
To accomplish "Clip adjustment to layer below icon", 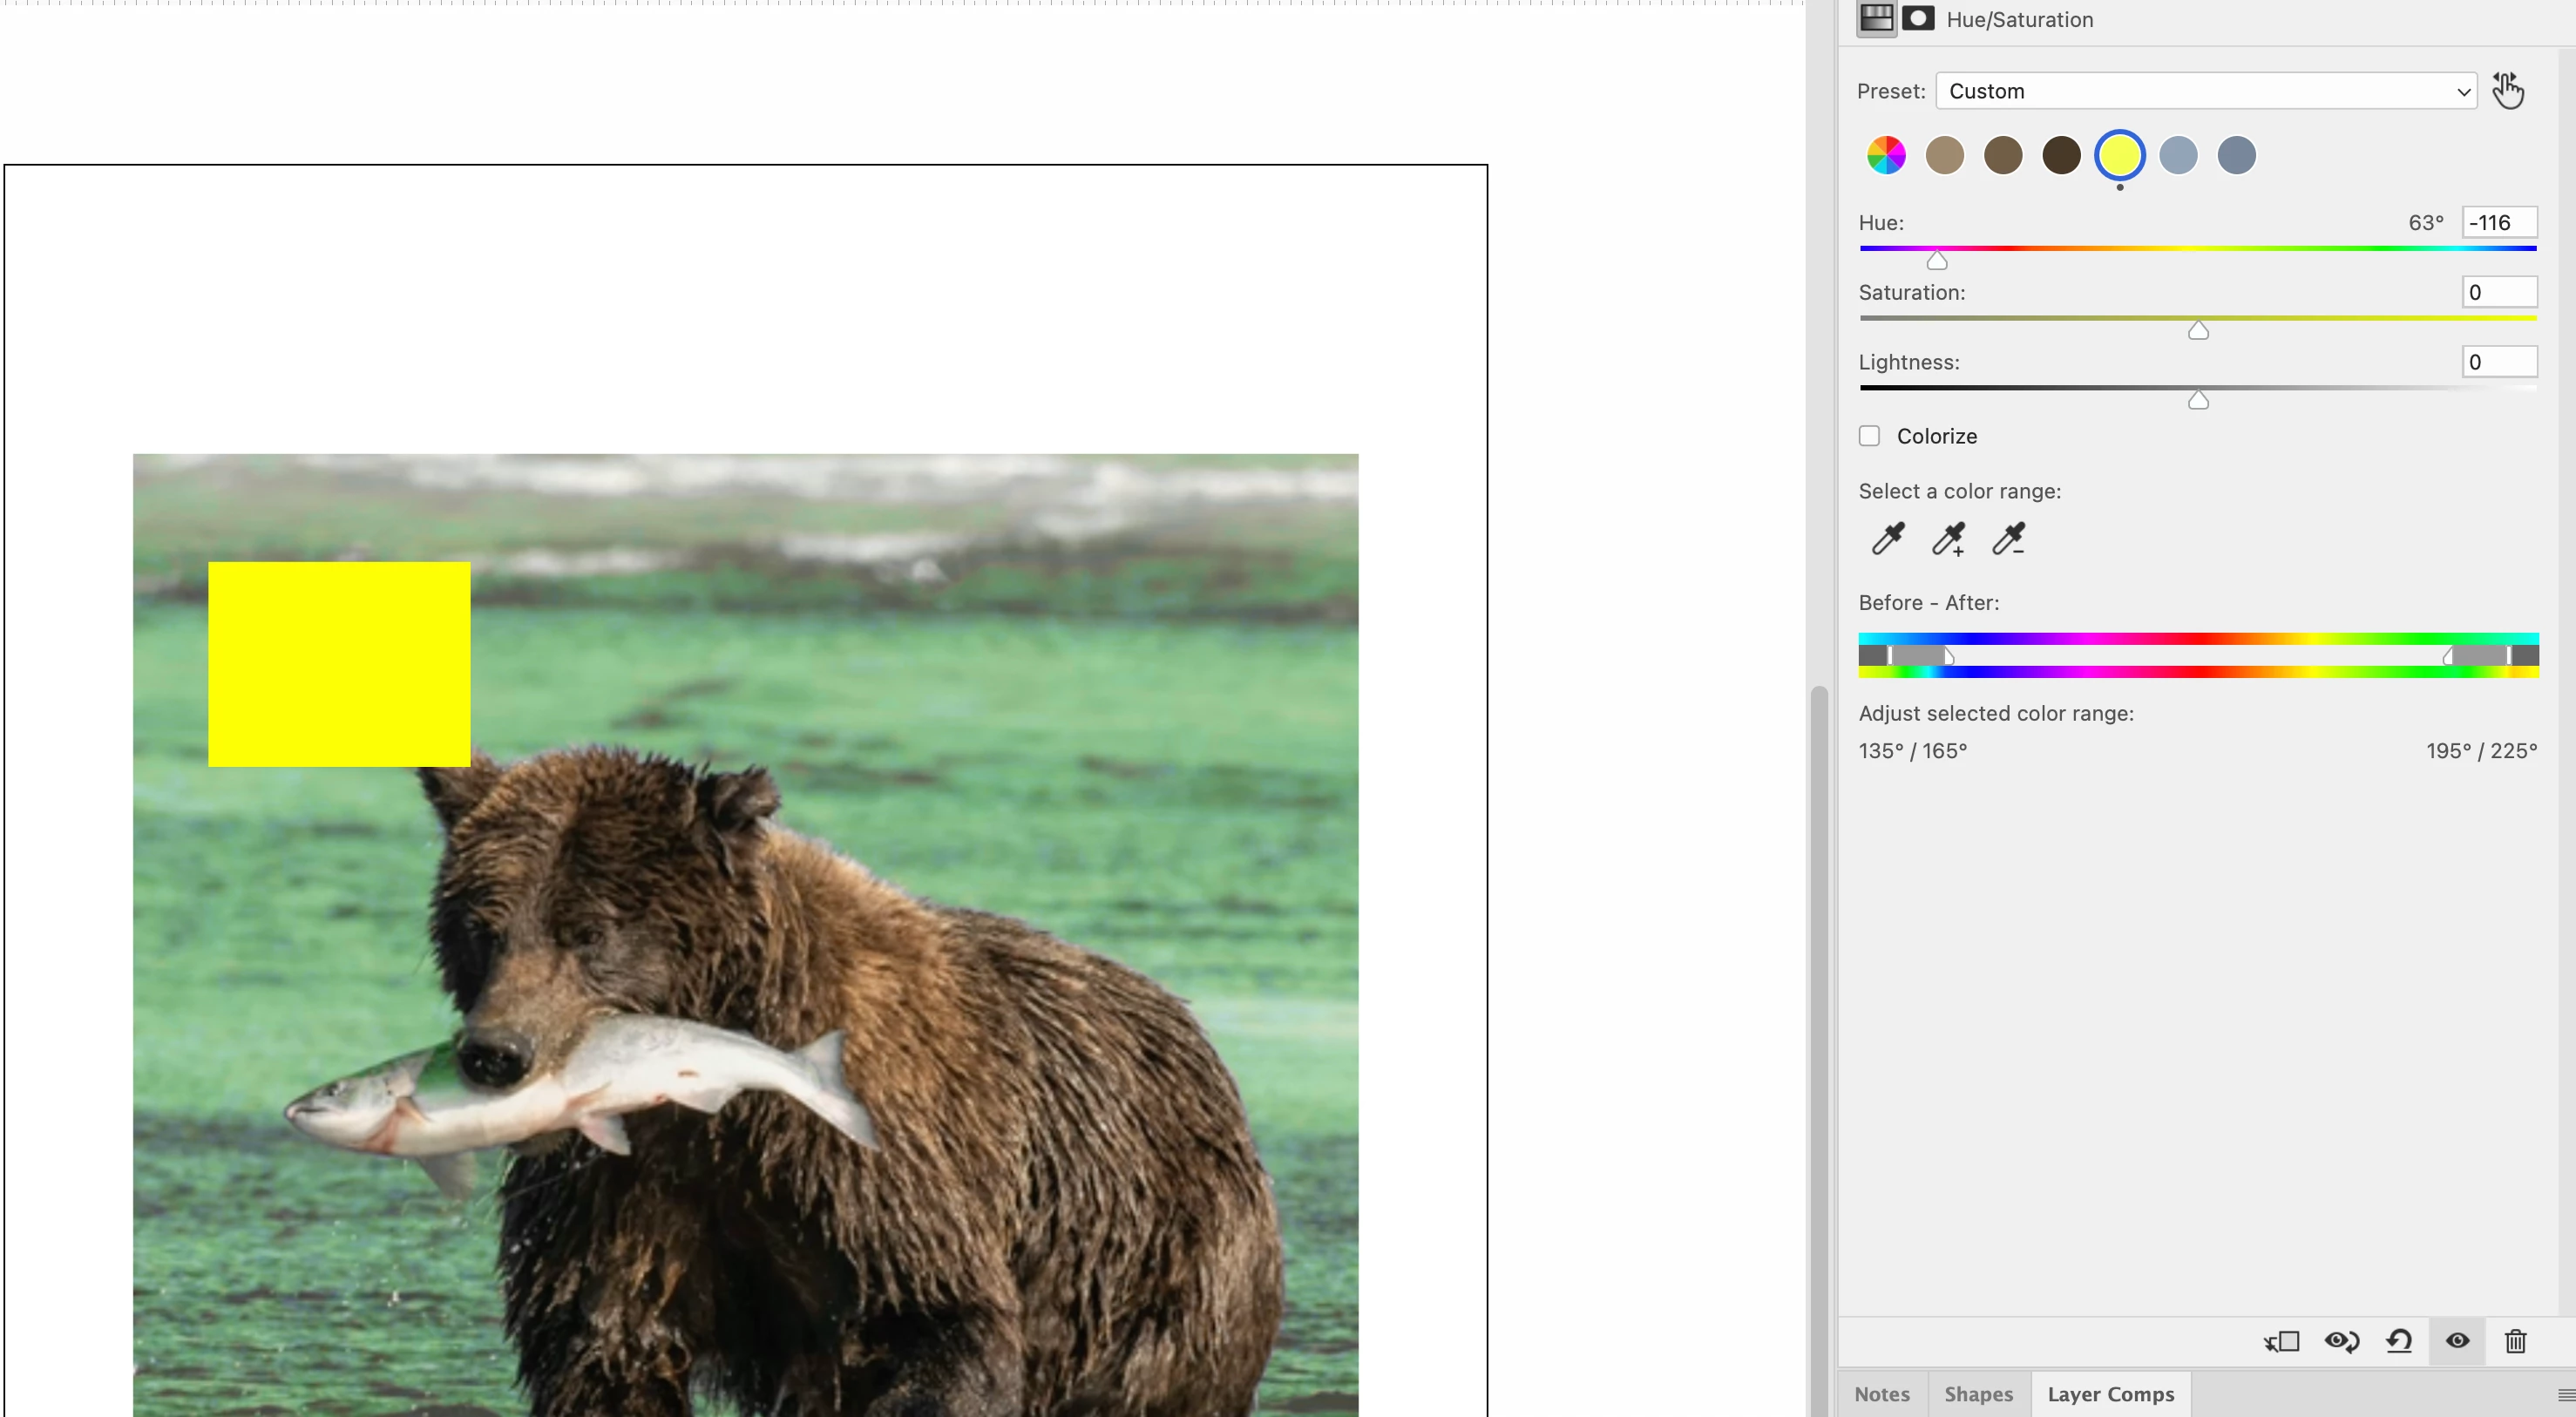I will point(2282,1341).
